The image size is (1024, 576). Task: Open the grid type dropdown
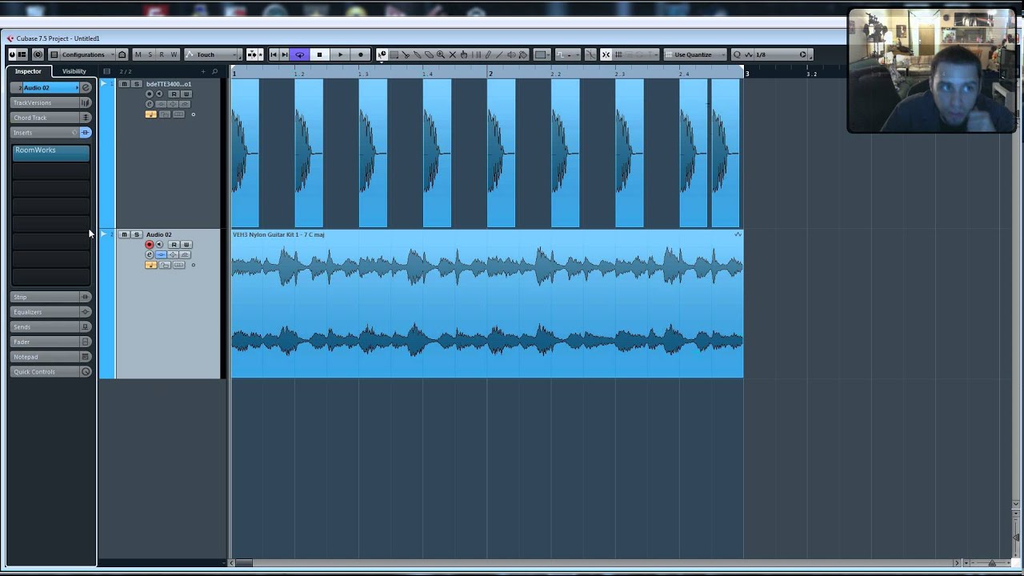pos(637,54)
